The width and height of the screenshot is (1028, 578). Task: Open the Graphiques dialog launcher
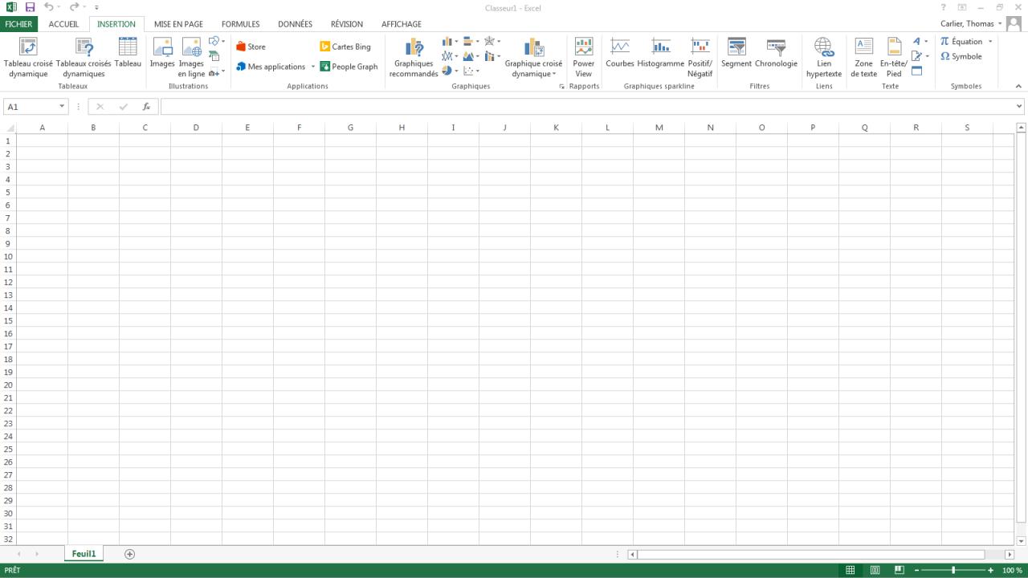tap(561, 86)
